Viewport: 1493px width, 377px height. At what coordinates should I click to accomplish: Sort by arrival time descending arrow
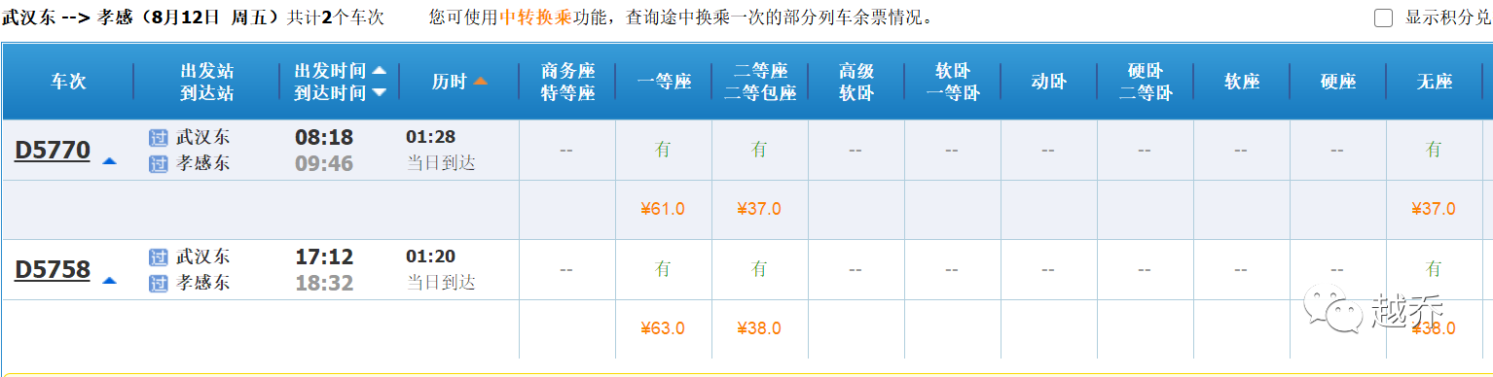[379, 92]
